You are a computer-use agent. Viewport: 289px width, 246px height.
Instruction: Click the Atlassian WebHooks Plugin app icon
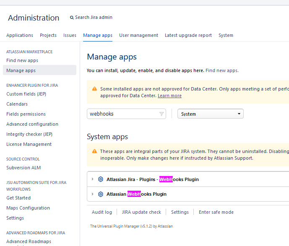pos(101,194)
